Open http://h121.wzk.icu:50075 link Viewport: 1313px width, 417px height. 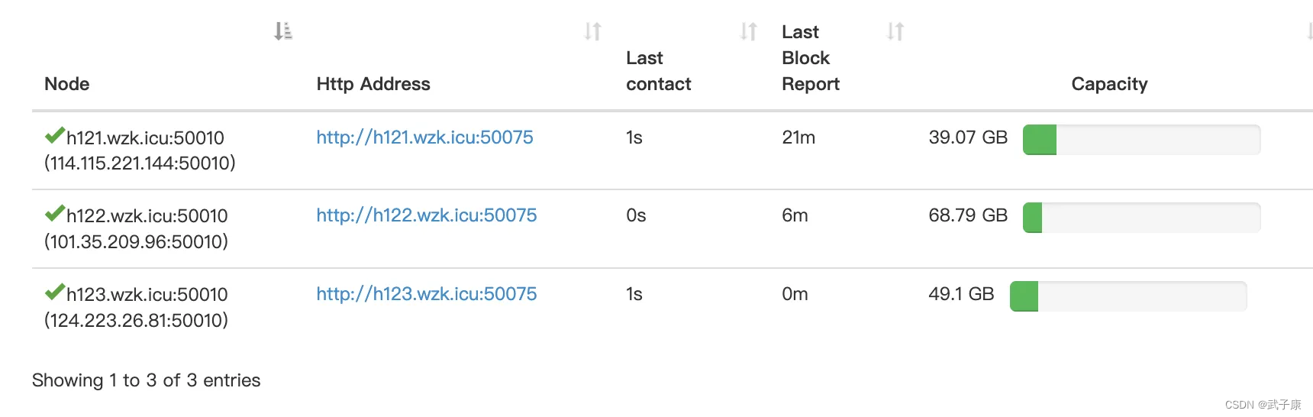coord(424,137)
